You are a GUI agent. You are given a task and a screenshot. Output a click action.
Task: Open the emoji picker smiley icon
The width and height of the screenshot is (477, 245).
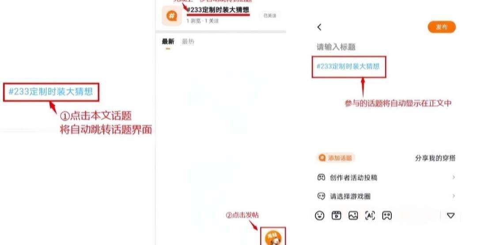click(319, 216)
